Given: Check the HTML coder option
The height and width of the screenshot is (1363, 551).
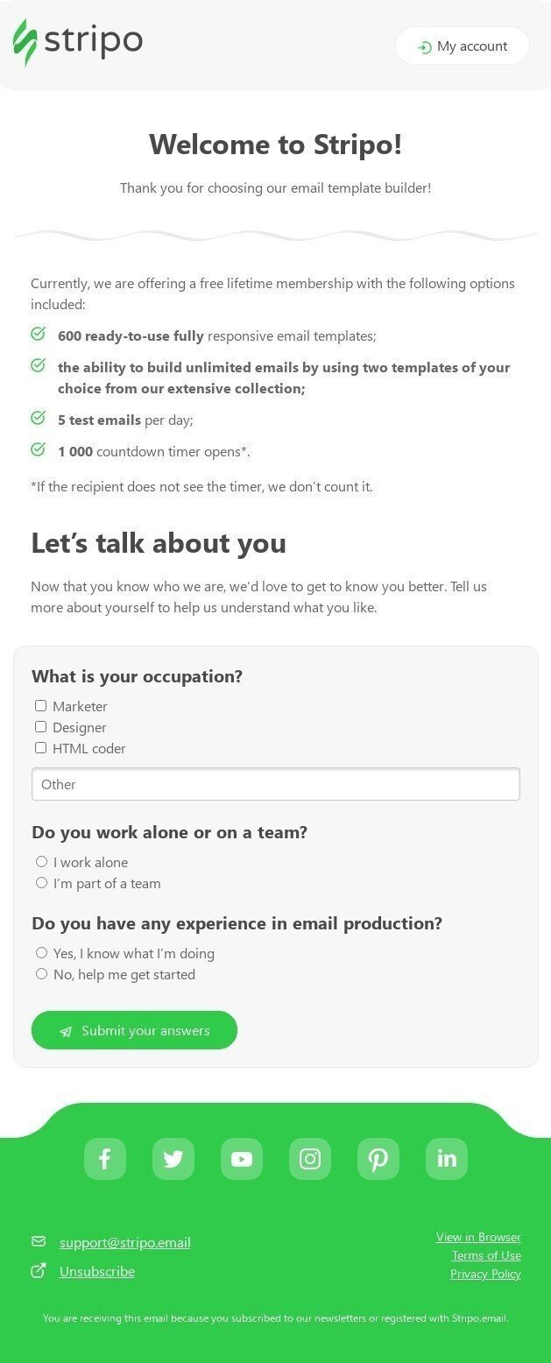Looking at the screenshot, I should point(40,747).
